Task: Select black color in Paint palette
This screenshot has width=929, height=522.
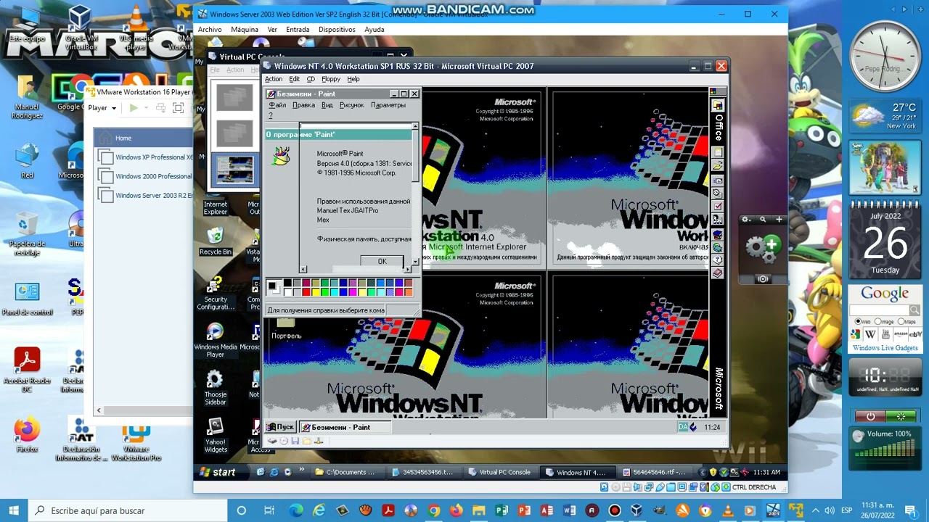Action: coord(287,283)
